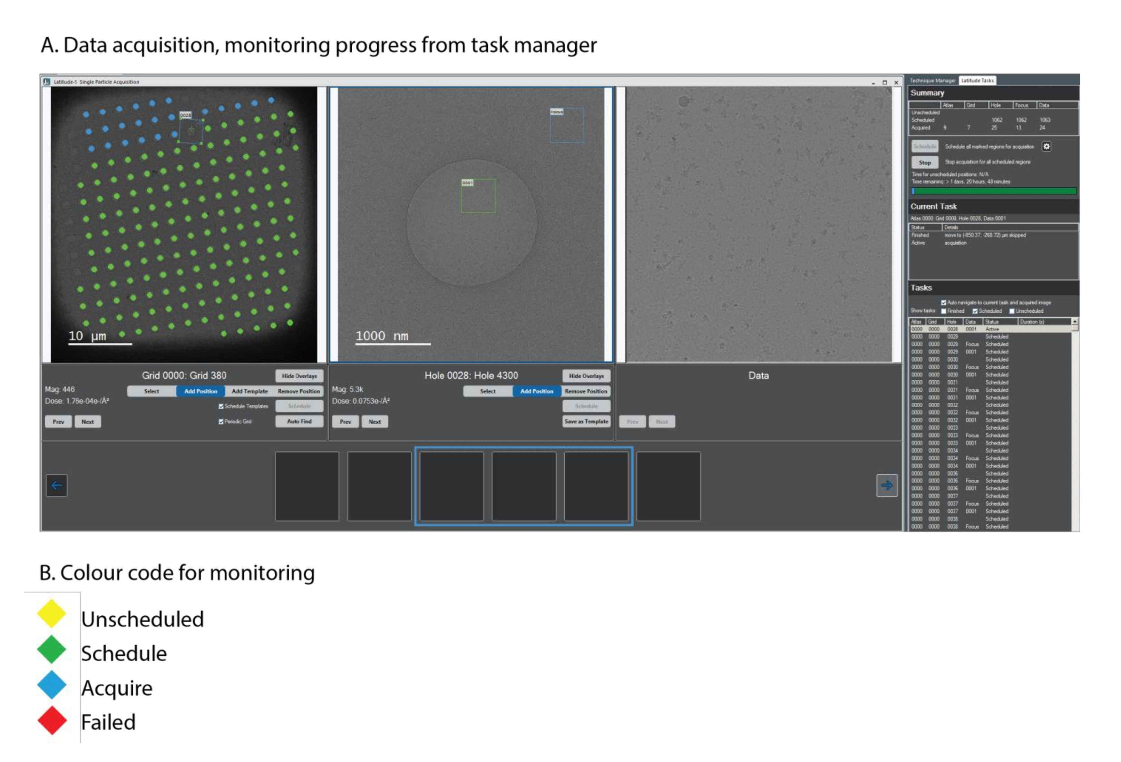This screenshot has width=1121, height=762.
Task: Click the yellow Unscheduled diamond icon
Action: (x=52, y=613)
